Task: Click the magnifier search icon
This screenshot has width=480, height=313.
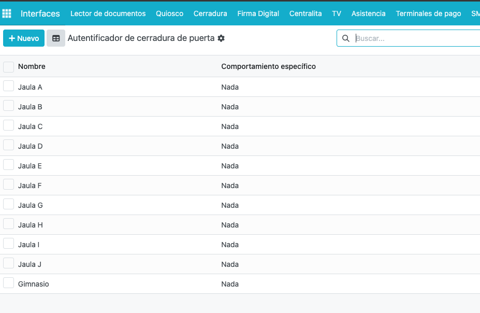Action: click(345, 38)
